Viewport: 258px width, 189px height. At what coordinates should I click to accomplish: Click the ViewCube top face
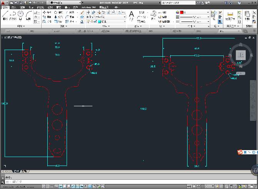point(241,55)
